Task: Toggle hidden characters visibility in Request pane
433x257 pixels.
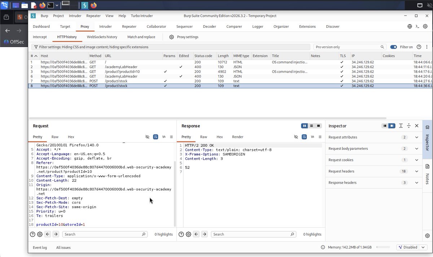Action: pyautogui.click(x=147, y=137)
